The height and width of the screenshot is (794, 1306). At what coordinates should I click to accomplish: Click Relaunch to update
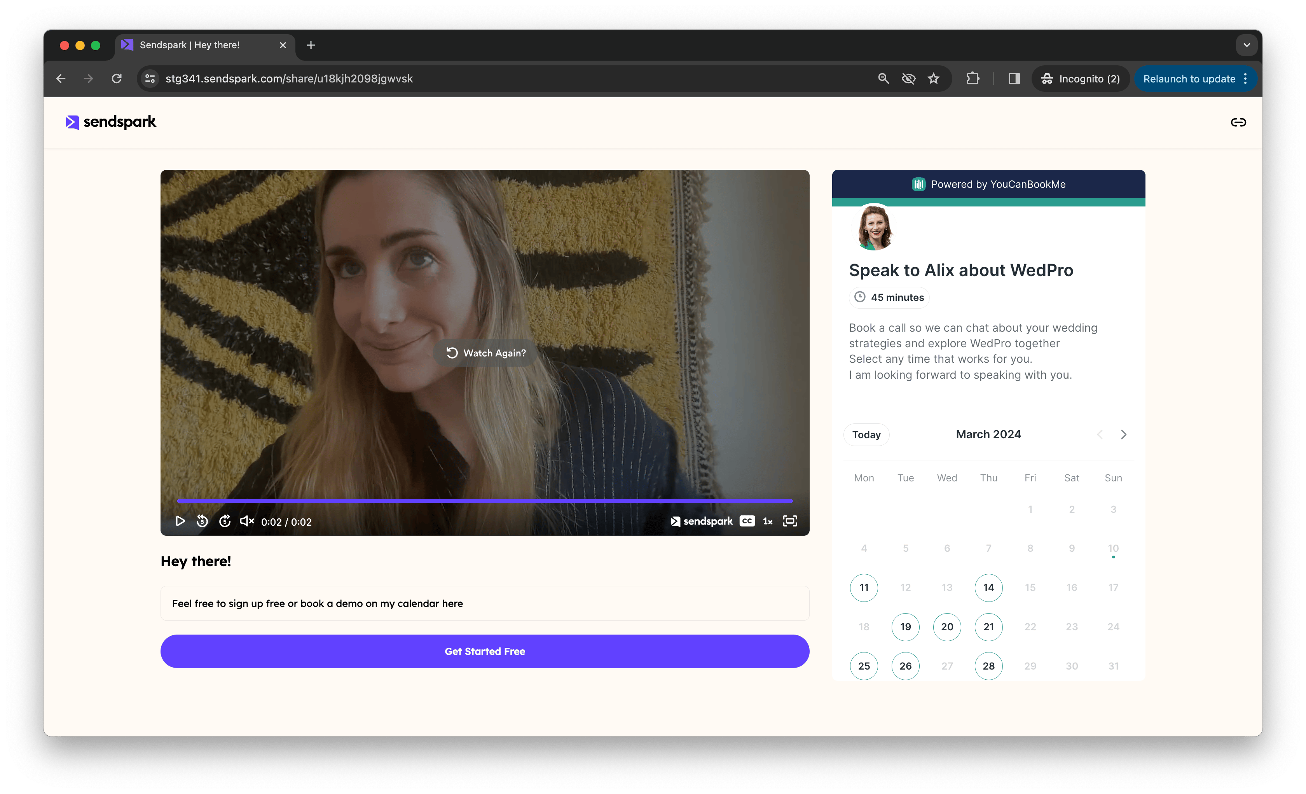pyautogui.click(x=1189, y=79)
